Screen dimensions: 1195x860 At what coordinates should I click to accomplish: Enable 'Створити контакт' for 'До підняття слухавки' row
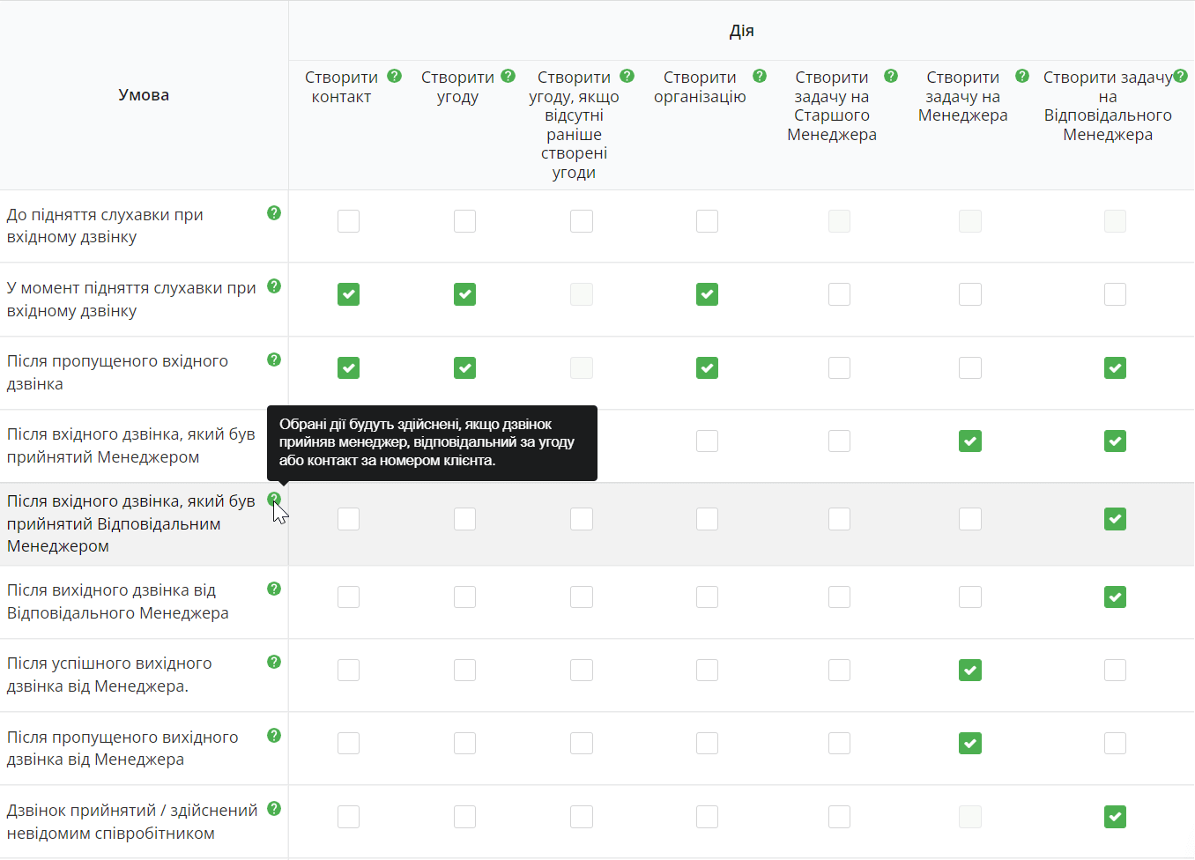[349, 221]
